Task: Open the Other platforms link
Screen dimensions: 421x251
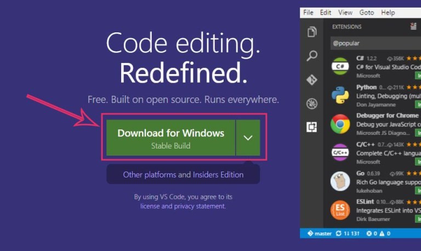Action: coord(150,175)
